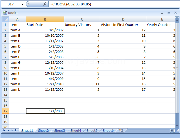Switch to the Sheet1 tab
Screen dimensions: 180x138
pyautogui.click(x=27, y=130)
